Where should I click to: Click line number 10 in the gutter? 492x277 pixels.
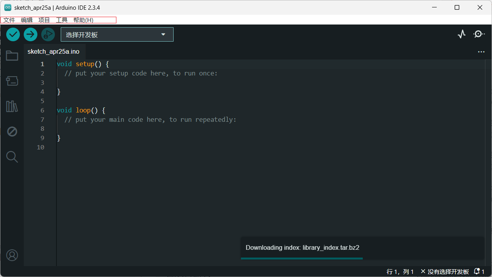pos(40,147)
